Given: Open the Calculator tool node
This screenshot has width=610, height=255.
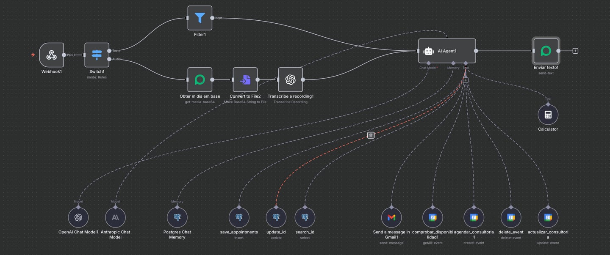Looking at the screenshot, I should click(x=548, y=115).
